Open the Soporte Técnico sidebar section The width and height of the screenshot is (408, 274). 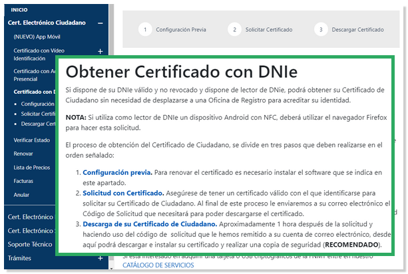tap(31, 244)
